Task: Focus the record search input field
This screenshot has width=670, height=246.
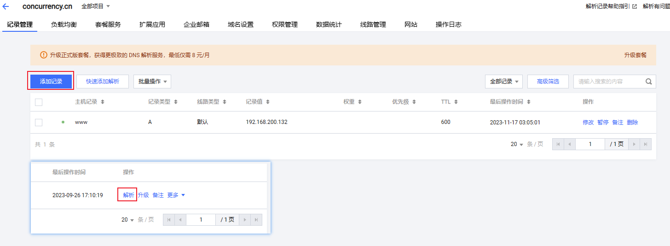Action: (607, 82)
